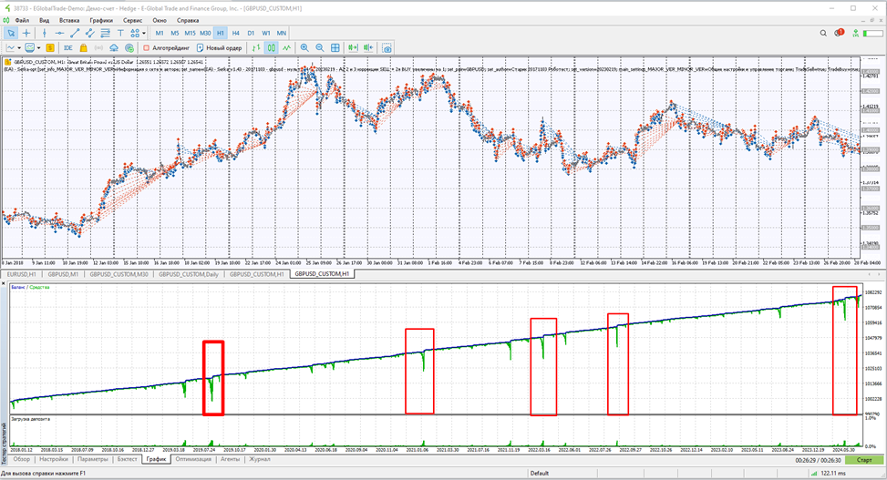Zoom out of the chart
This screenshot has width=887, height=480.
point(320,48)
